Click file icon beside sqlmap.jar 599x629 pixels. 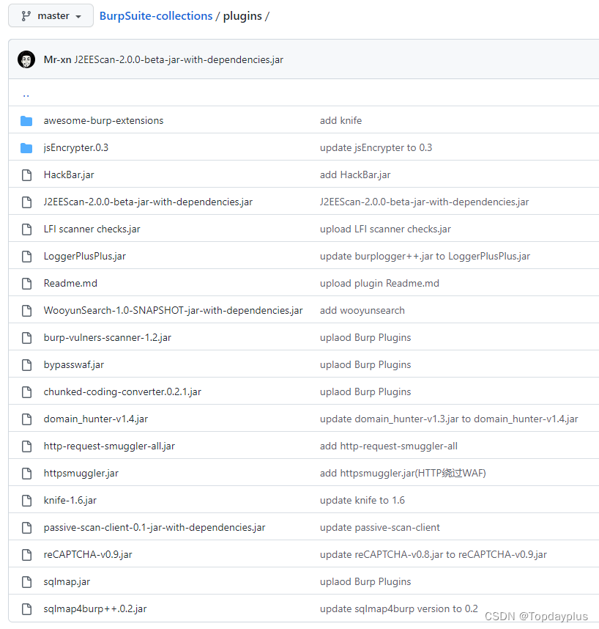coord(27,582)
